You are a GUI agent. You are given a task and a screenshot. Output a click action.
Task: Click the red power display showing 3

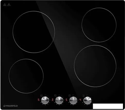coord(53,100)
